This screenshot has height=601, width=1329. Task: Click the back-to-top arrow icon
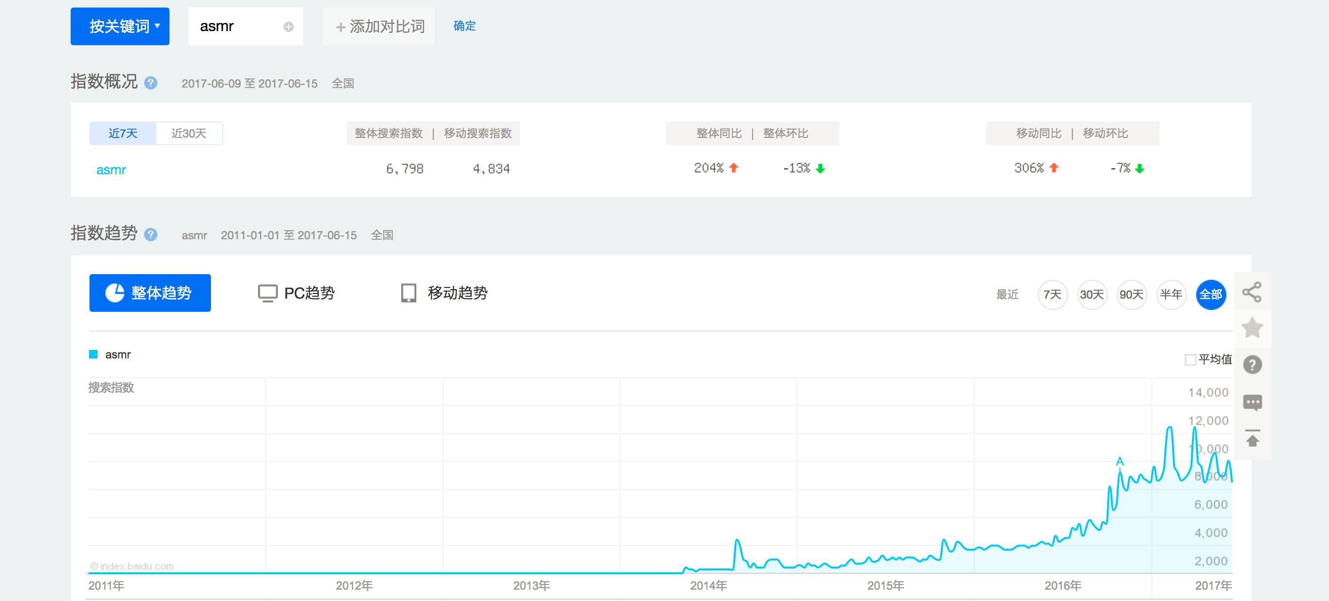click(1252, 439)
